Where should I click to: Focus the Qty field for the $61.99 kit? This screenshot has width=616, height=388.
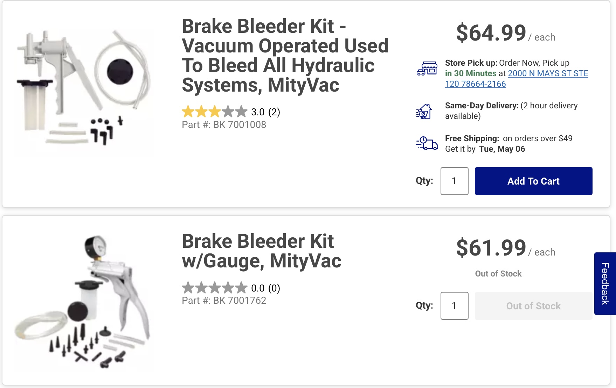(x=454, y=306)
